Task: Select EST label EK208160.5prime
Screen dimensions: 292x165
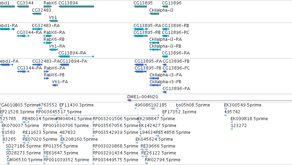Action: (x=79, y=139)
